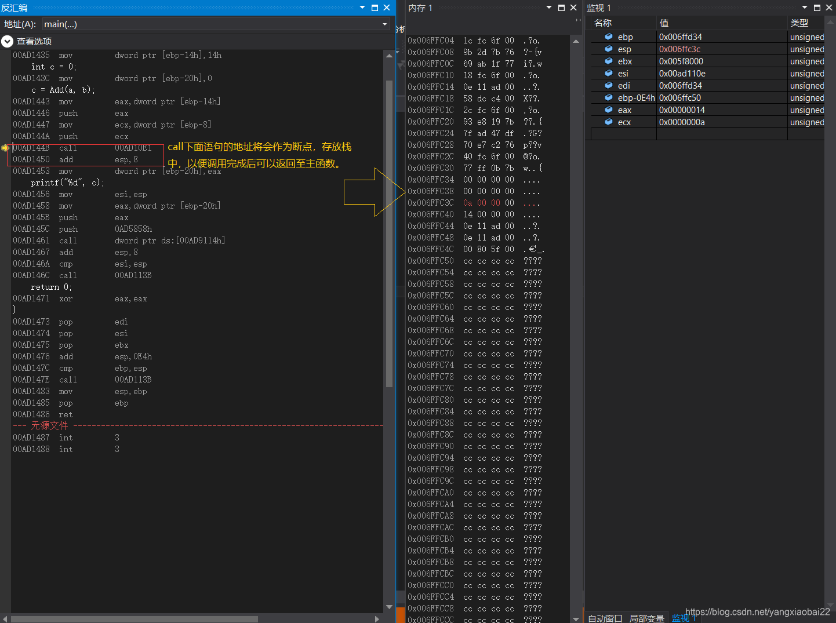Select the ebp watch variable icon
Screen dimensions: 836x623
tap(609, 37)
